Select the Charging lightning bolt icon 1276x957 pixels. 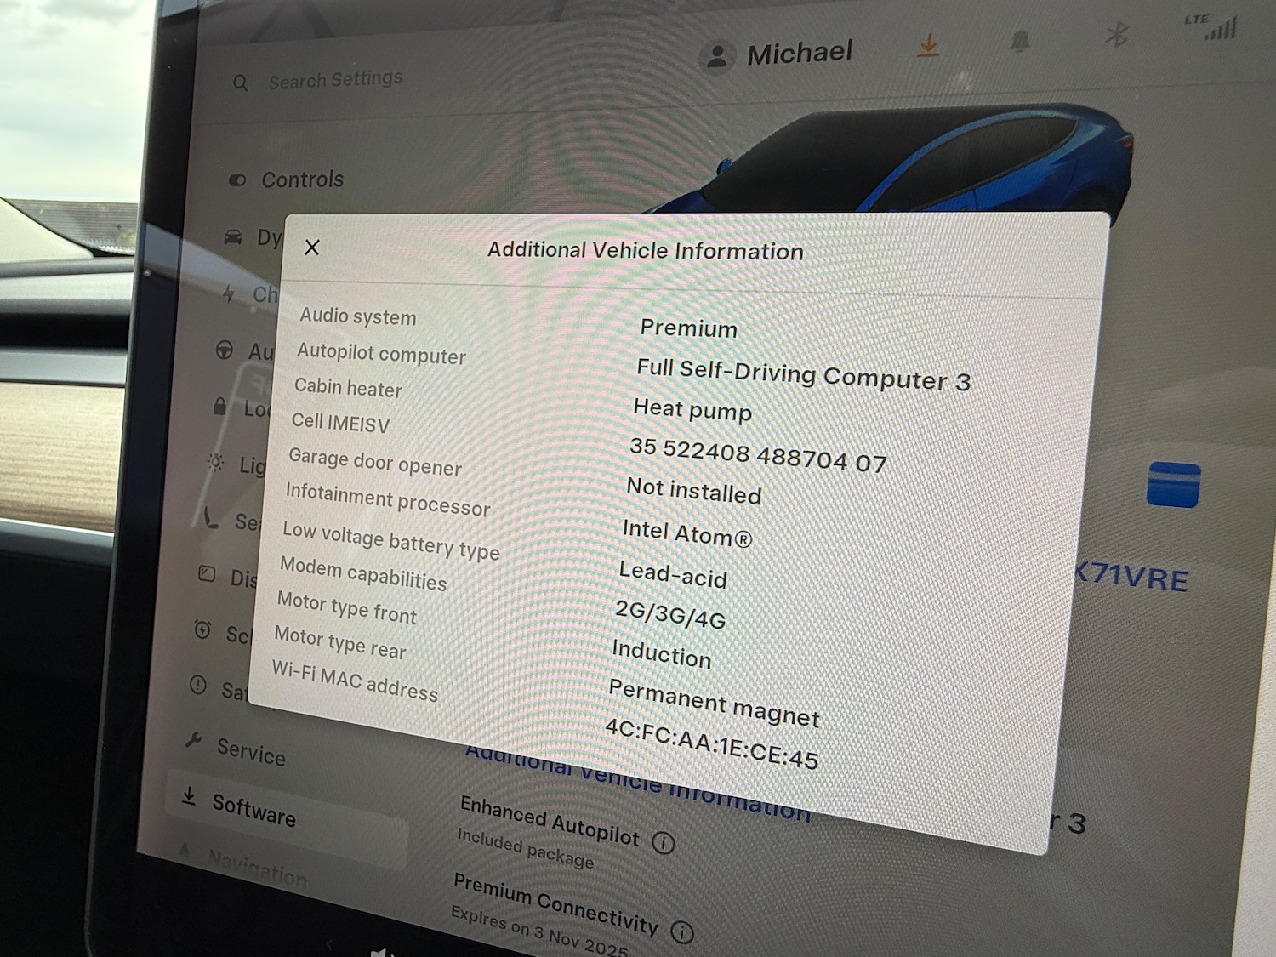click(228, 293)
